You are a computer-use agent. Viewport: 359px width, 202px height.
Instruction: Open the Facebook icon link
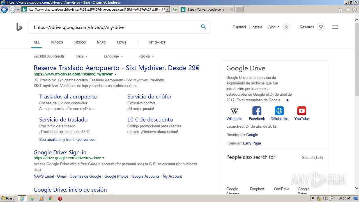[x=257, y=111]
